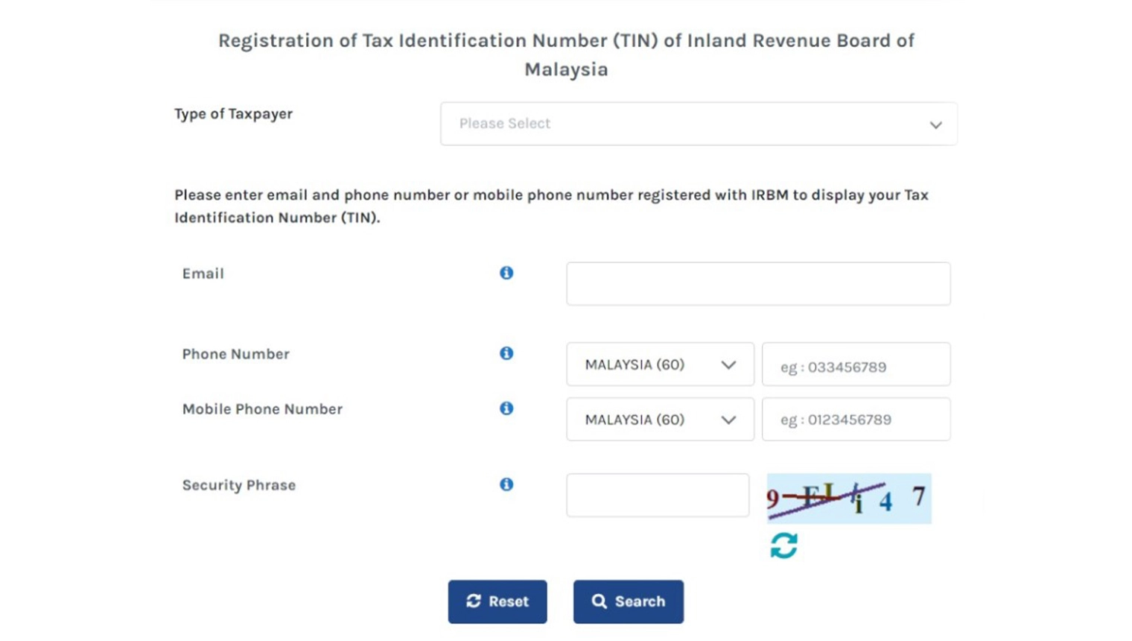Click the Security Phrase info icon
This screenshot has height=641, width=1132.
coord(506,484)
